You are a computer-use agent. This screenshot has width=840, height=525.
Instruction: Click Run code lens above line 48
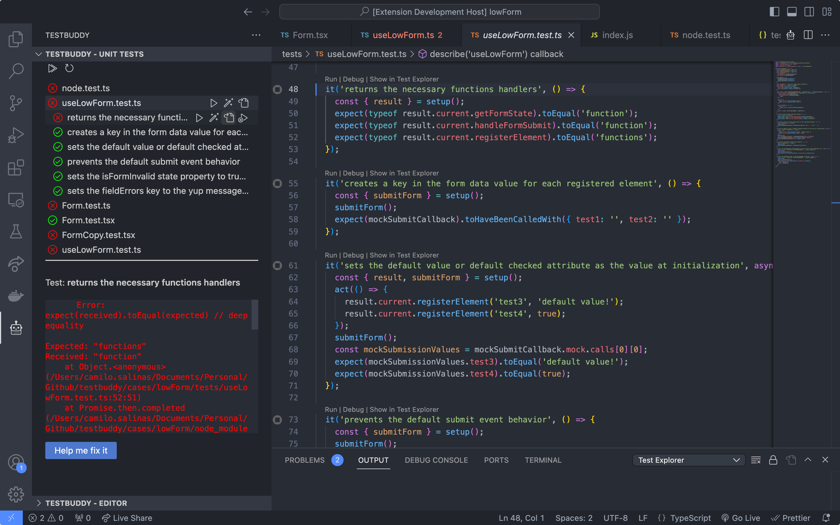coord(331,79)
